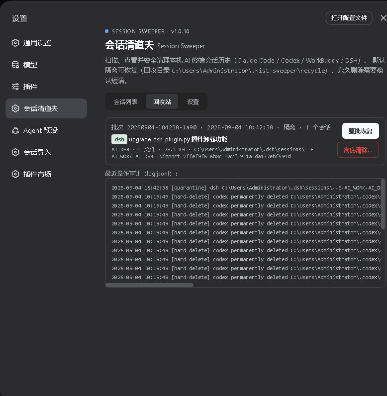Switch to the 设置 tab
387x396 pixels.
[193, 101]
